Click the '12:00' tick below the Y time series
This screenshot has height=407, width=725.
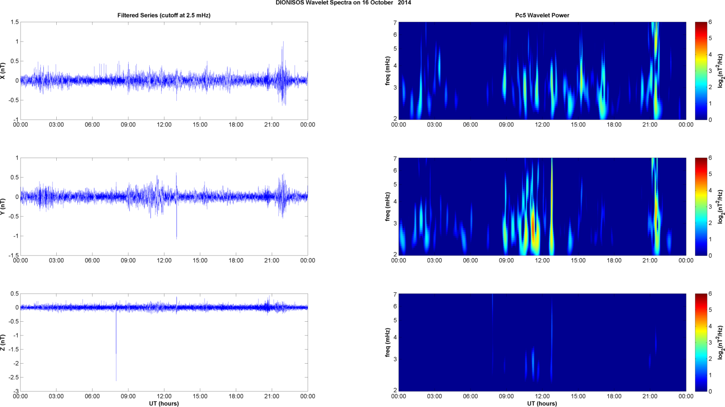pyautogui.click(x=164, y=261)
